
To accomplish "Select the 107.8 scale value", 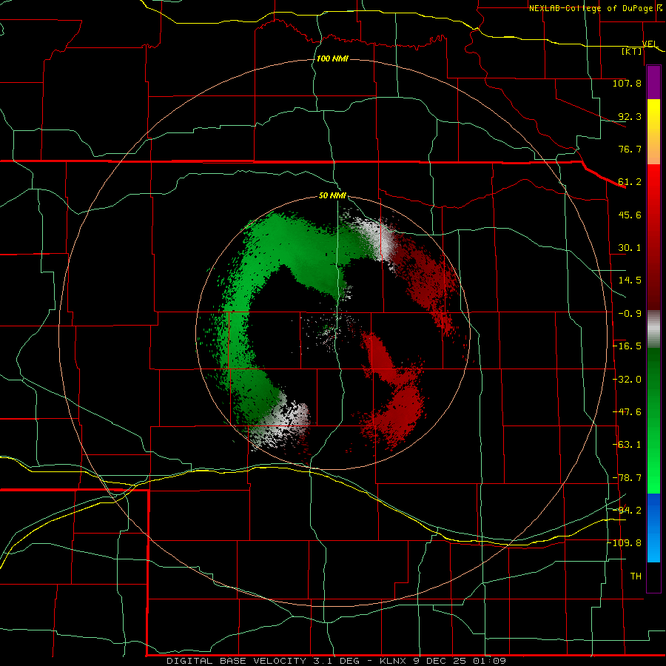I will [627, 83].
